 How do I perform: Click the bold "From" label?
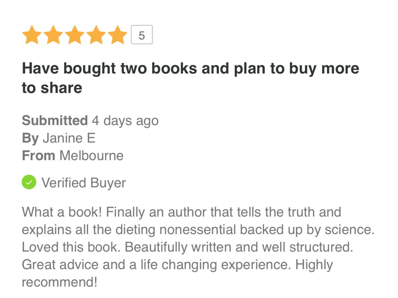click(38, 156)
